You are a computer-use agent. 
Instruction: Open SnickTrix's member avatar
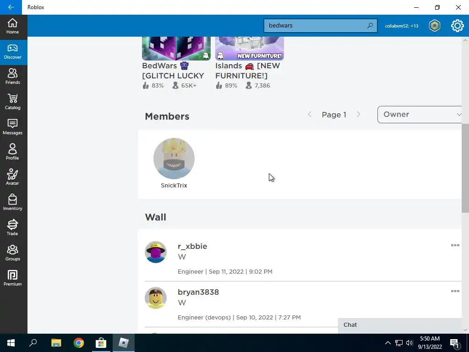click(174, 158)
